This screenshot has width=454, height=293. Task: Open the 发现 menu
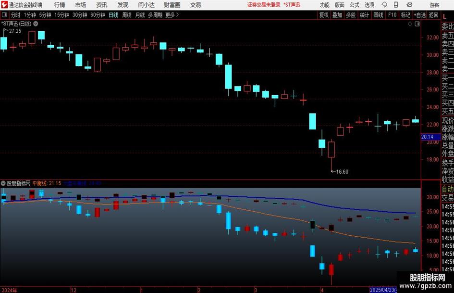click(x=123, y=5)
